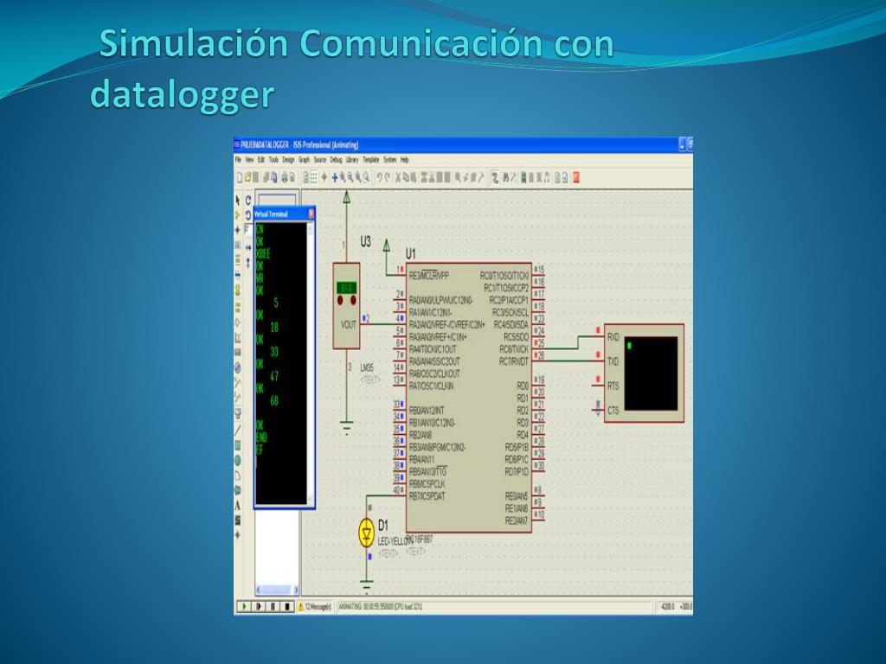886x664 pixels.
Task: Click the VOUT label on LM35
Action: point(348,325)
